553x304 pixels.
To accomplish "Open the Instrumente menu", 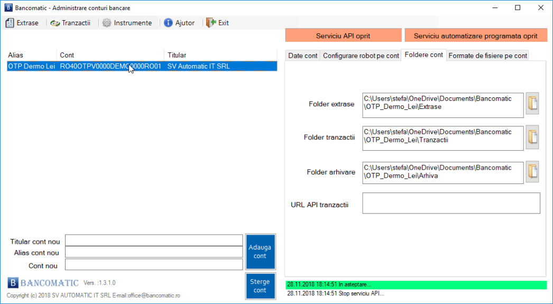I will (x=127, y=23).
